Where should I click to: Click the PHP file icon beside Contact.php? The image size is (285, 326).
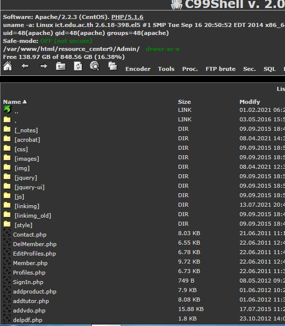point(7,233)
